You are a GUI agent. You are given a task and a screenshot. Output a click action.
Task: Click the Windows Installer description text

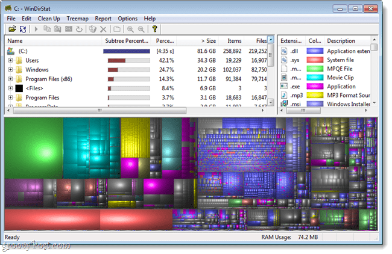(349, 104)
